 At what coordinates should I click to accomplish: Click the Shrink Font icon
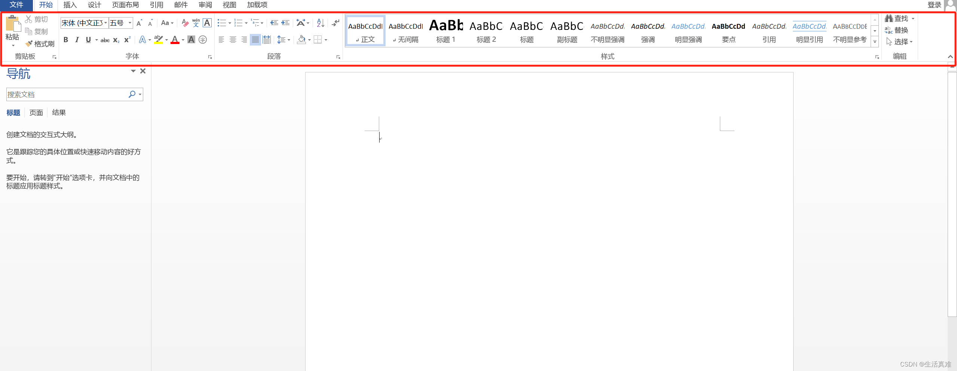pyautogui.click(x=150, y=23)
